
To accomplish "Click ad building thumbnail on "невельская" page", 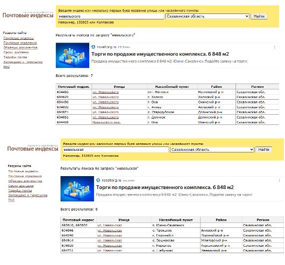I will [x=77, y=189].
